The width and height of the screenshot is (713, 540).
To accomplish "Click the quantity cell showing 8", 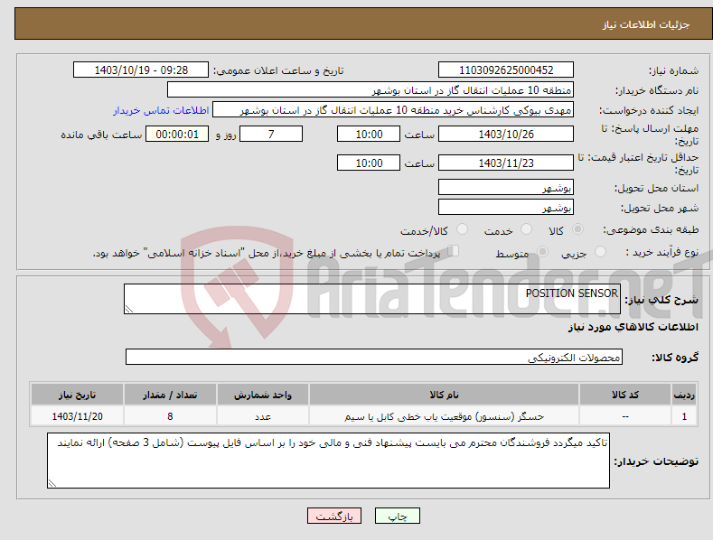I will click(x=170, y=416).
